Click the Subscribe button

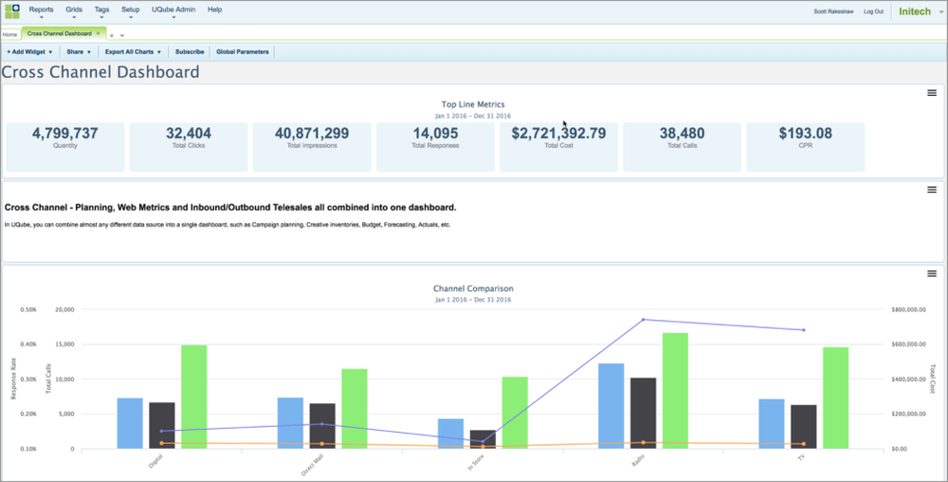[190, 52]
